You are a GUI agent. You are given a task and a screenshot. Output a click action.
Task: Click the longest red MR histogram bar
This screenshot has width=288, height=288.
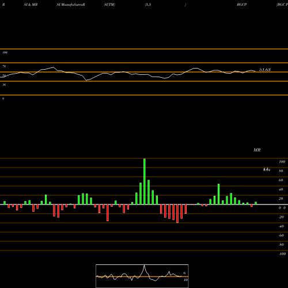(x=177, y=214)
